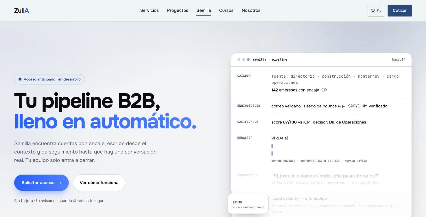Switch to dark mode moon icon
This screenshot has width=426, height=217.
point(379,11)
